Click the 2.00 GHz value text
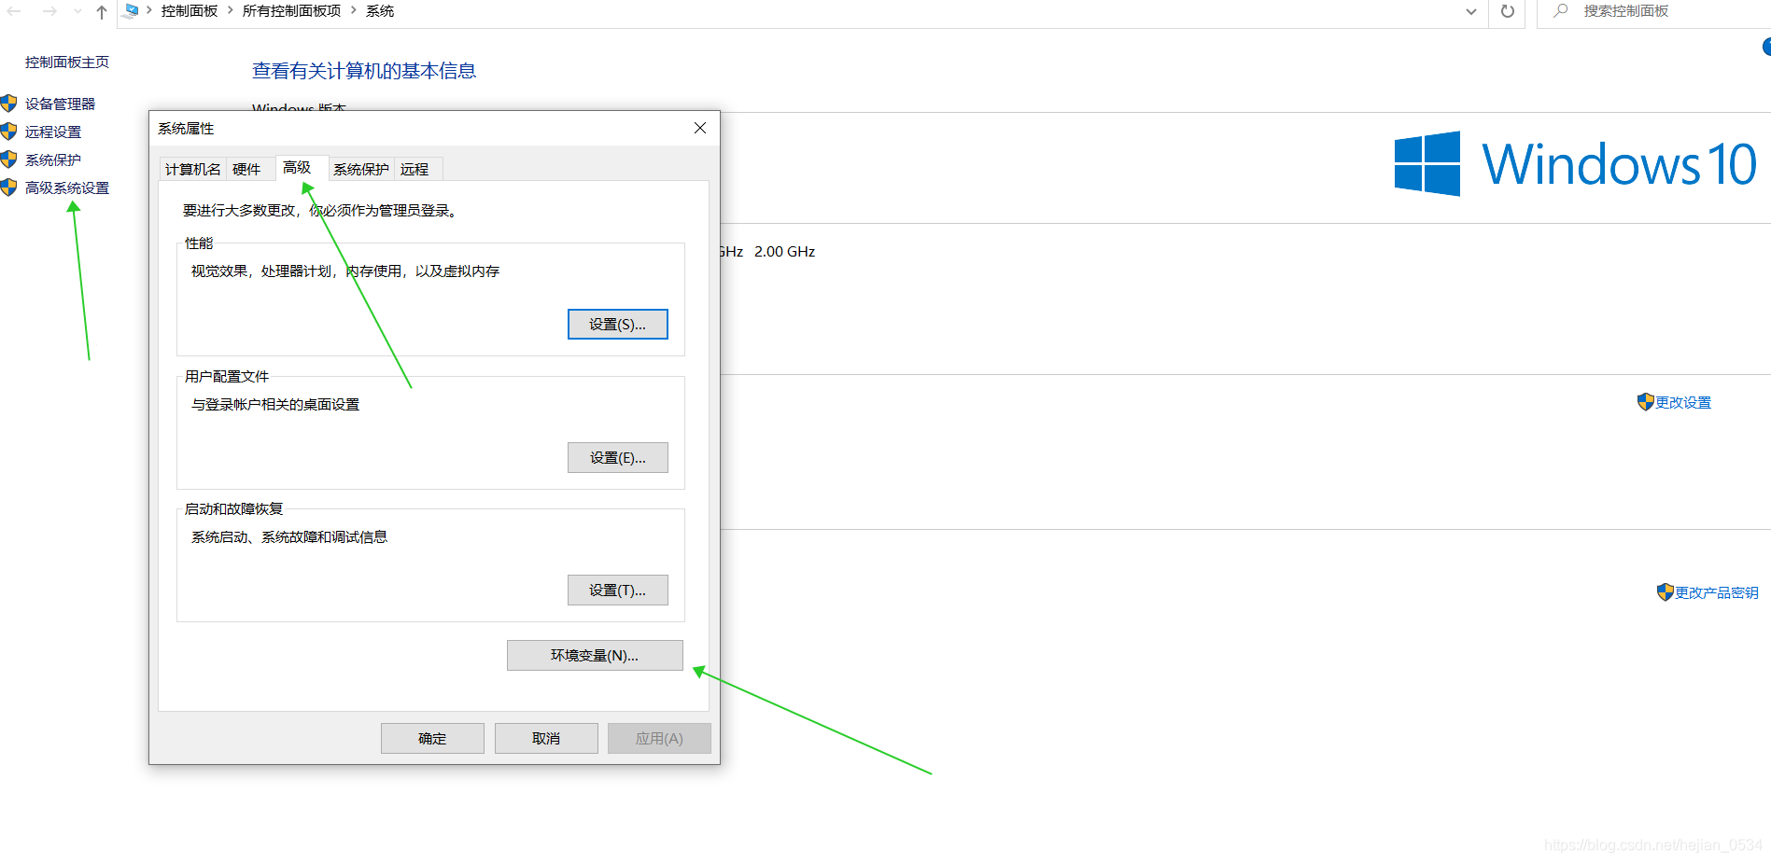 click(785, 252)
